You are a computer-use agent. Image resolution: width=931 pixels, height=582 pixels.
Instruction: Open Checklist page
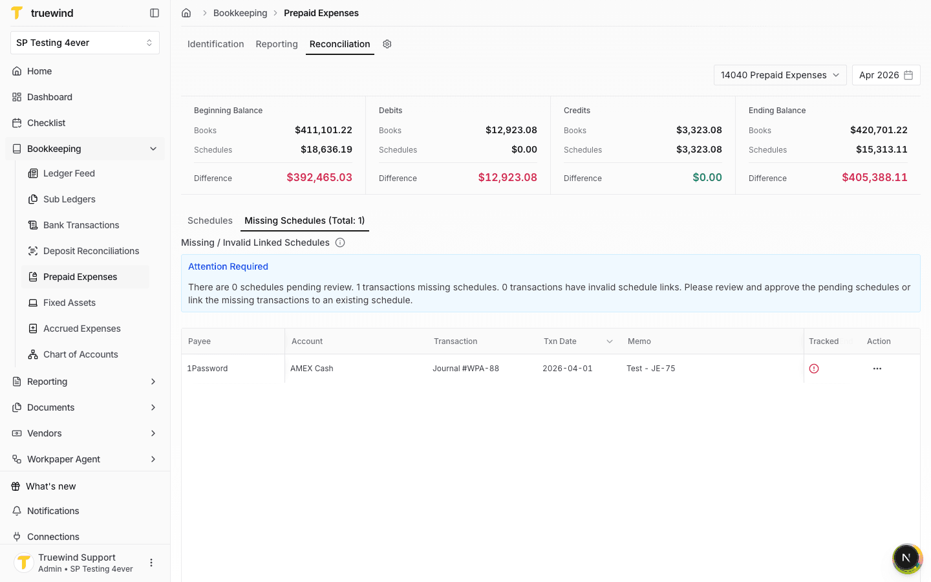click(x=85, y=123)
